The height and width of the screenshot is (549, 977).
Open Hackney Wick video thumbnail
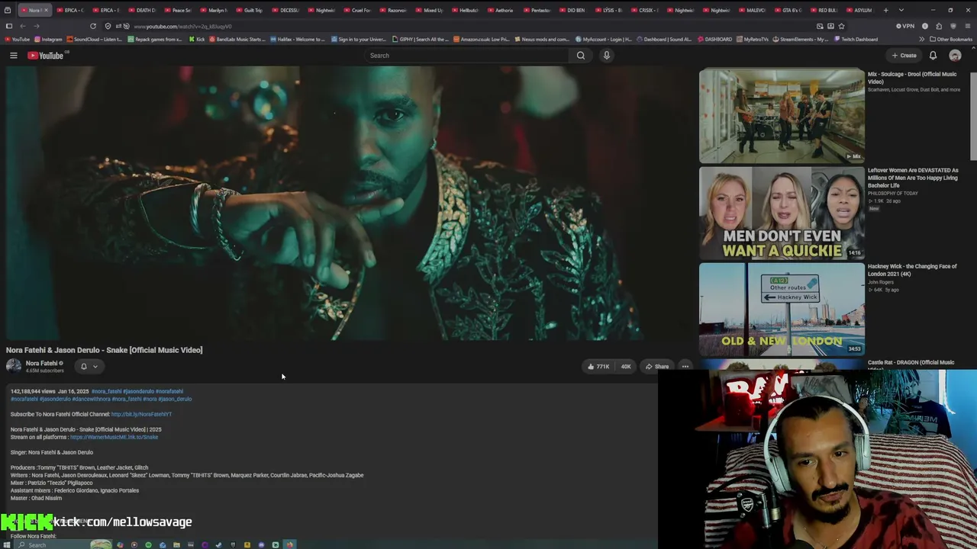coord(782,309)
